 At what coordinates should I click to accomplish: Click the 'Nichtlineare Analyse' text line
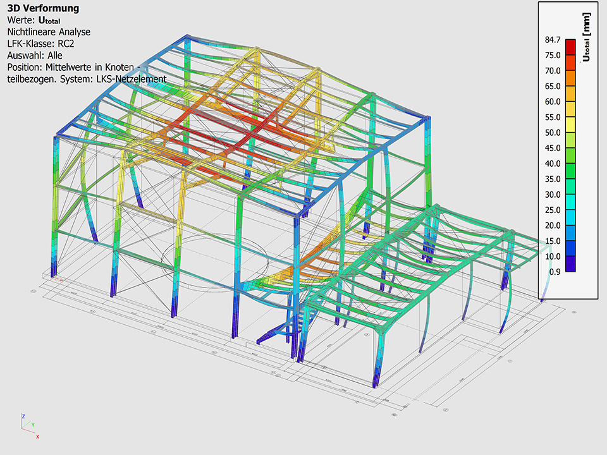[49, 32]
